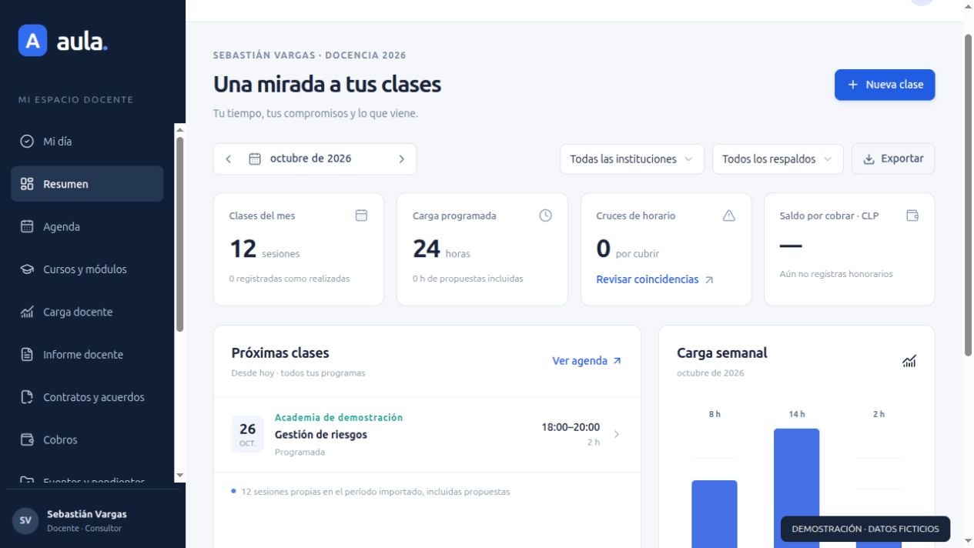Click clock icon in Carga programada card
974x548 pixels.
pos(545,216)
